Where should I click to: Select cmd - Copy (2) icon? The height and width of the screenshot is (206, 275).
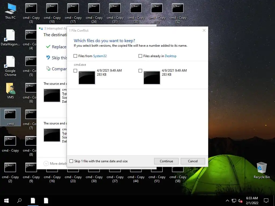[x=10, y=172]
